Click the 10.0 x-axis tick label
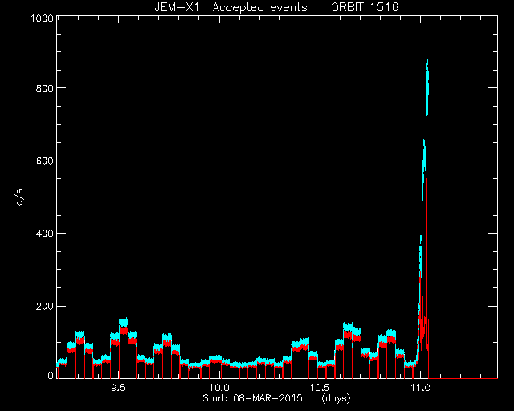Screen dimensions: 514x411 (219, 388)
